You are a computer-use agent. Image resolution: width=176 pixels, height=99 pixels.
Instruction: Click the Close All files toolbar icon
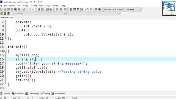point(19,9)
